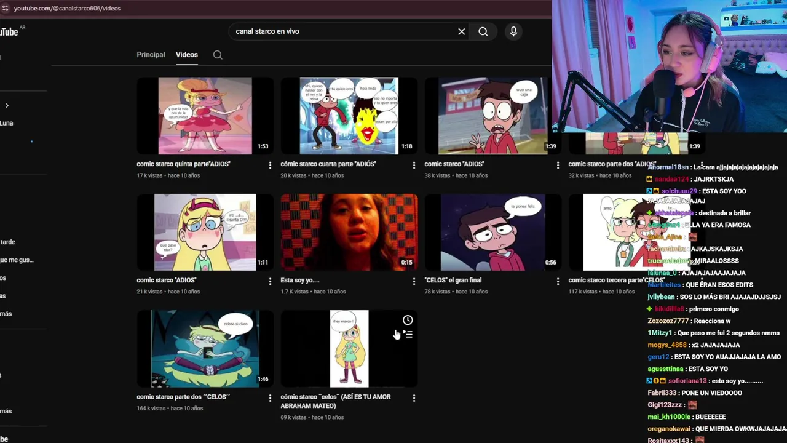Image resolution: width=787 pixels, height=443 pixels.
Task: Click the Add to queue icon on the thumbnail
Action: pyautogui.click(x=408, y=334)
